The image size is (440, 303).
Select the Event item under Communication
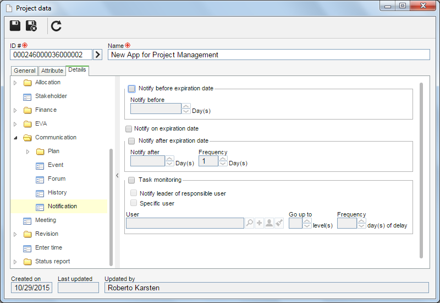tap(56, 165)
